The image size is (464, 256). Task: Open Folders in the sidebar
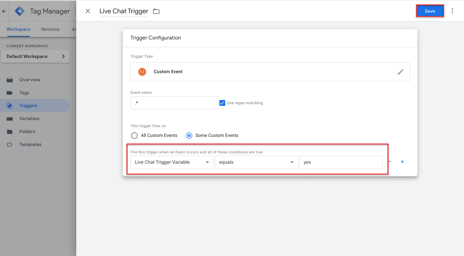coord(27,131)
